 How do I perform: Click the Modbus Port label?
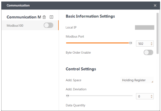[75, 36]
